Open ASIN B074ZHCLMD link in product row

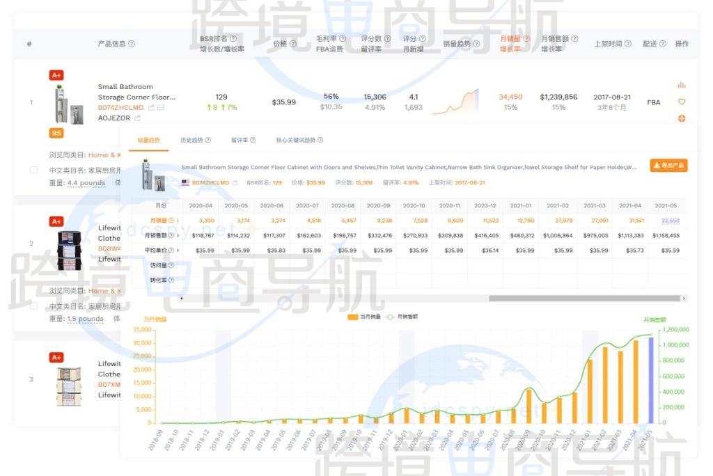pos(120,108)
